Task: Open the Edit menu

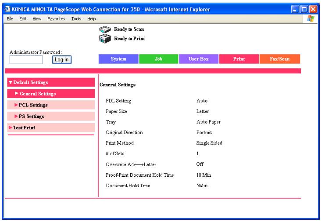Action: coord(23,19)
